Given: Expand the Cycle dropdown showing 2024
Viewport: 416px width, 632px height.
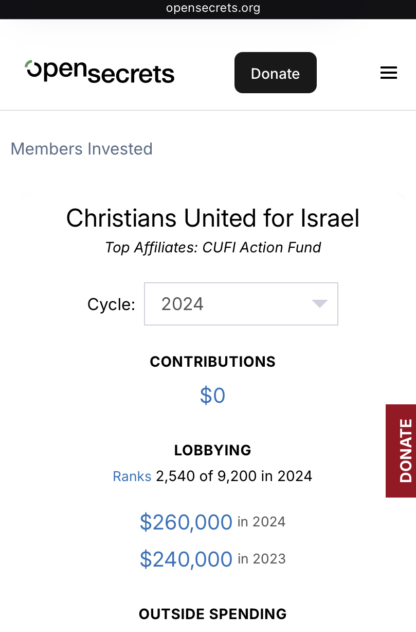Looking at the screenshot, I should [241, 304].
